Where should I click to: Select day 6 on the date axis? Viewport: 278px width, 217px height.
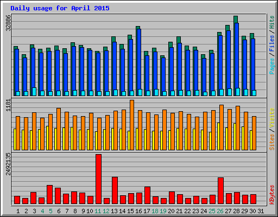(x=59, y=211)
